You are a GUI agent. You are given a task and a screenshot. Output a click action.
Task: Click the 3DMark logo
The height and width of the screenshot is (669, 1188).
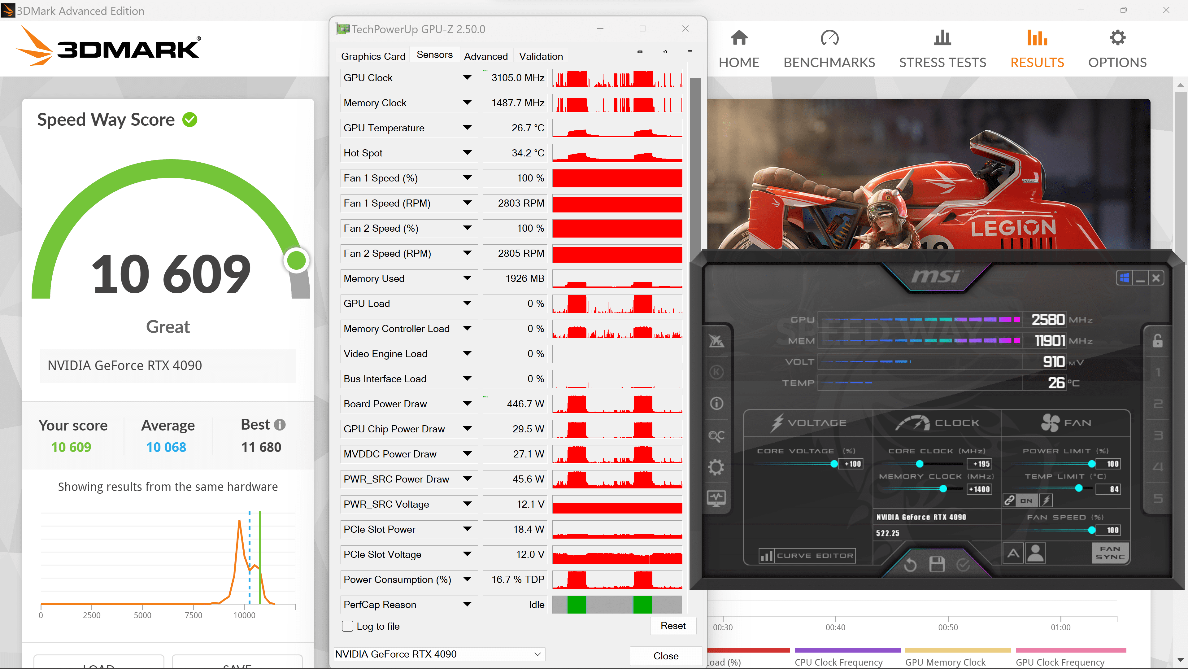point(109,46)
